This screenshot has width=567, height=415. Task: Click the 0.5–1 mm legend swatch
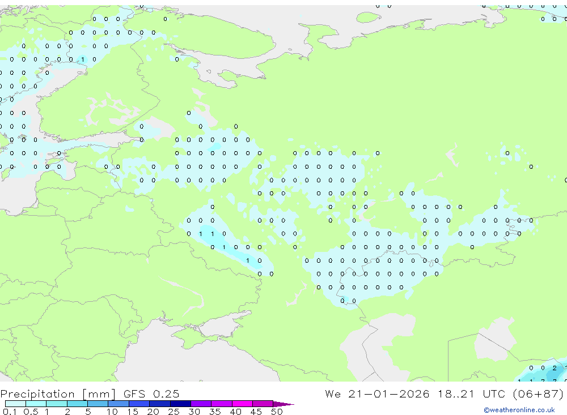(36, 404)
